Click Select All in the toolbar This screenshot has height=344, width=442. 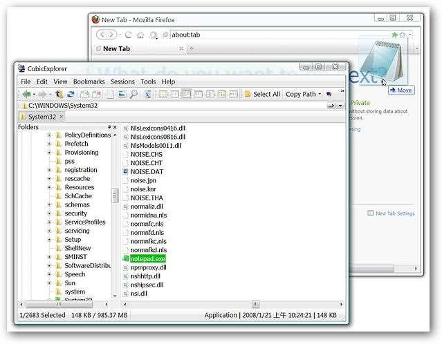[x=262, y=94]
